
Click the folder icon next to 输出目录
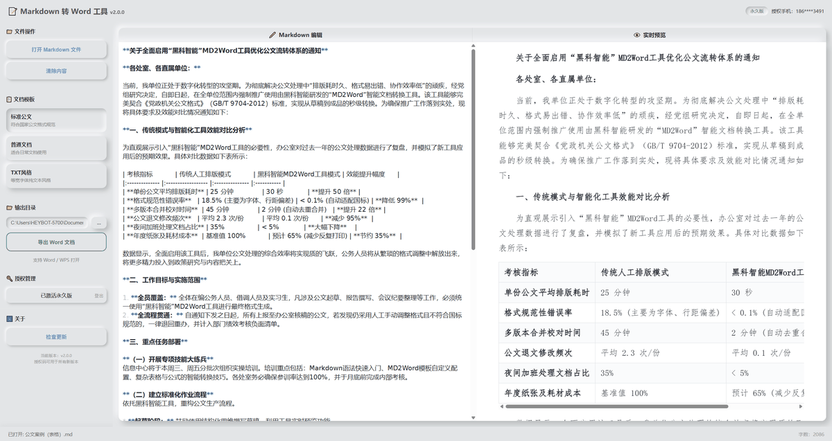pos(9,207)
